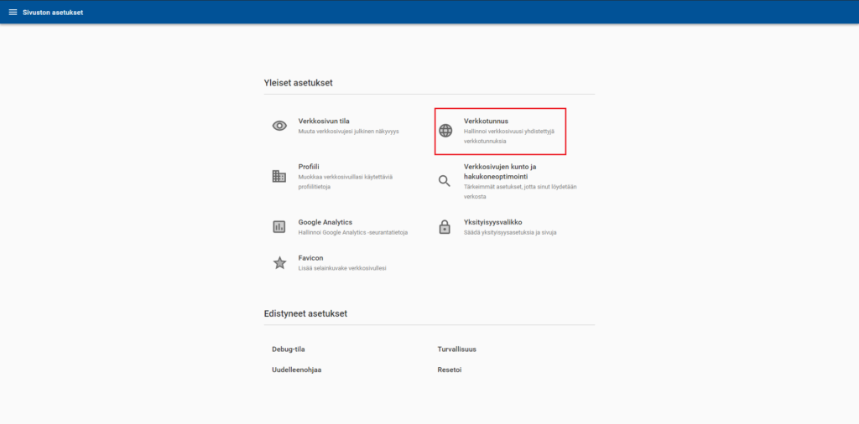Click the building icon beside Profiili
The image size is (859, 424).
[279, 176]
